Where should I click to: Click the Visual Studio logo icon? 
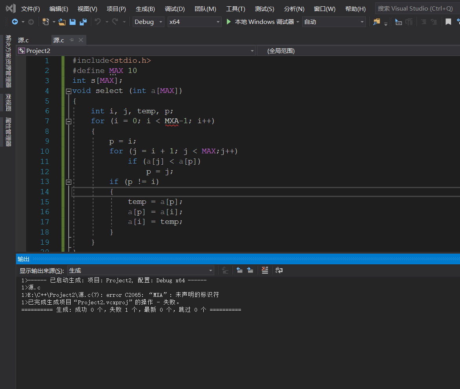(11, 8)
